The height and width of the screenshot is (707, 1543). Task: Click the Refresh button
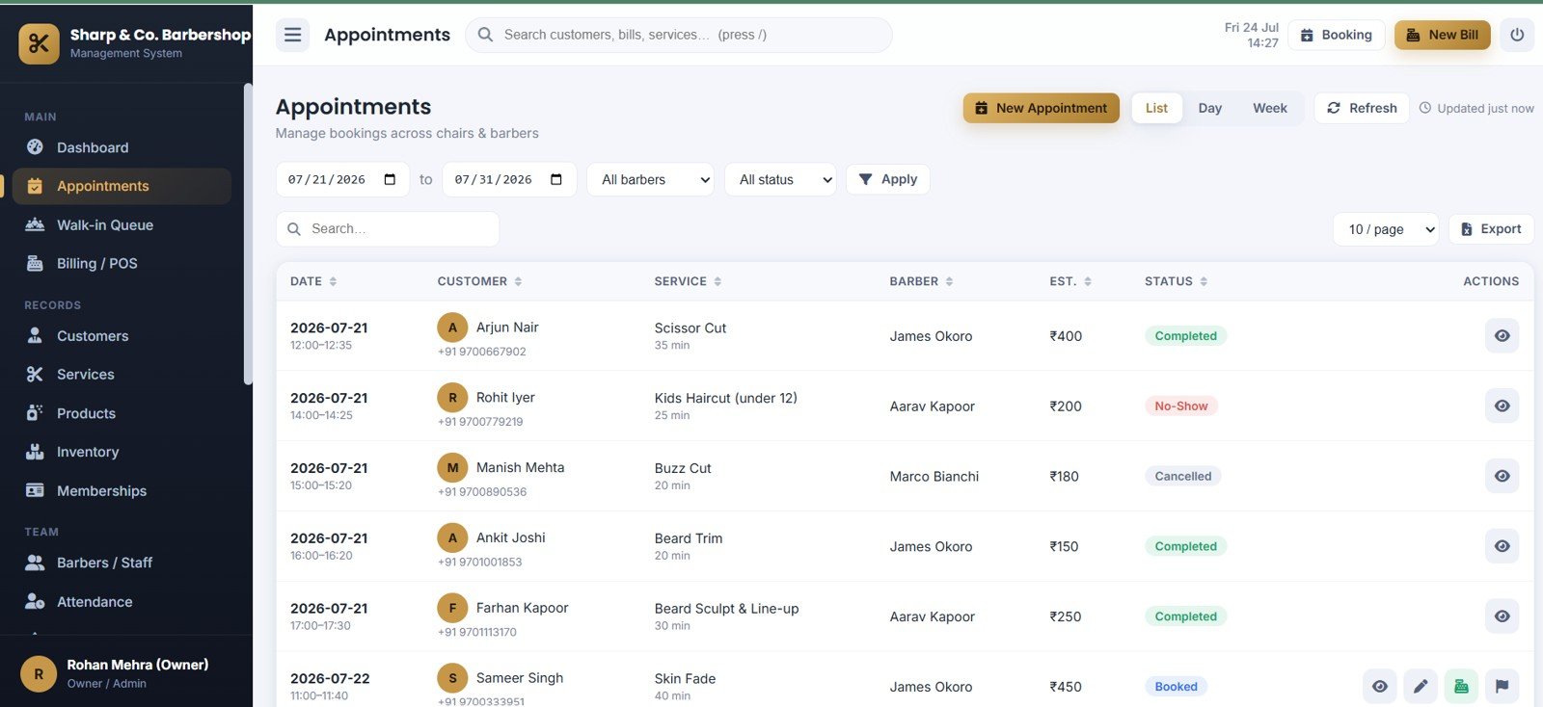click(x=1362, y=108)
